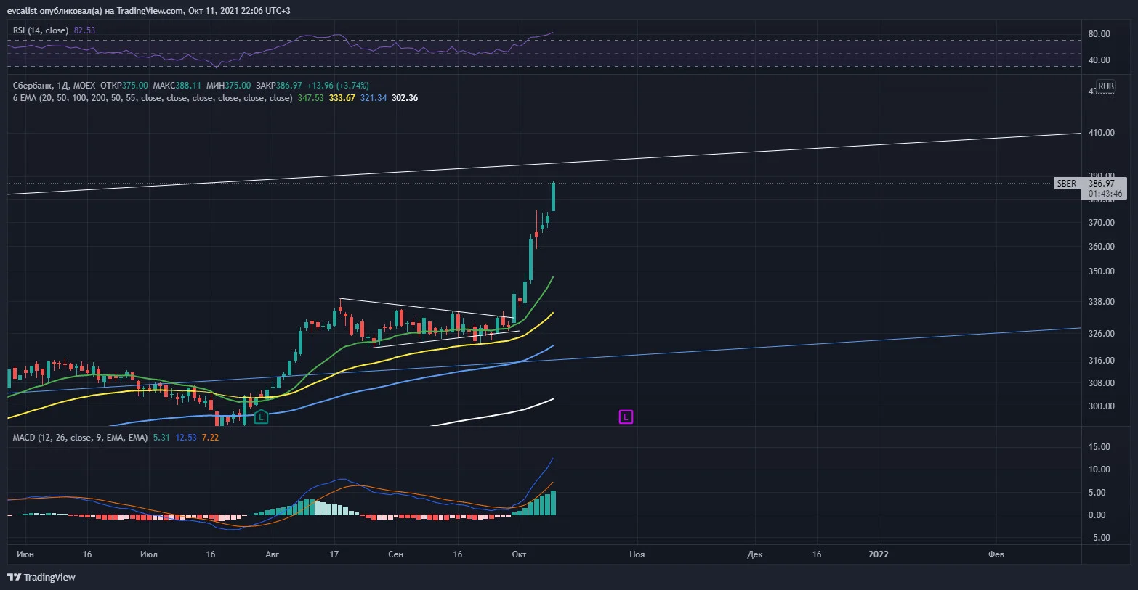Click the publication header text by evcalist
Screen dimensions: 1138x590
tap(148, 10)
